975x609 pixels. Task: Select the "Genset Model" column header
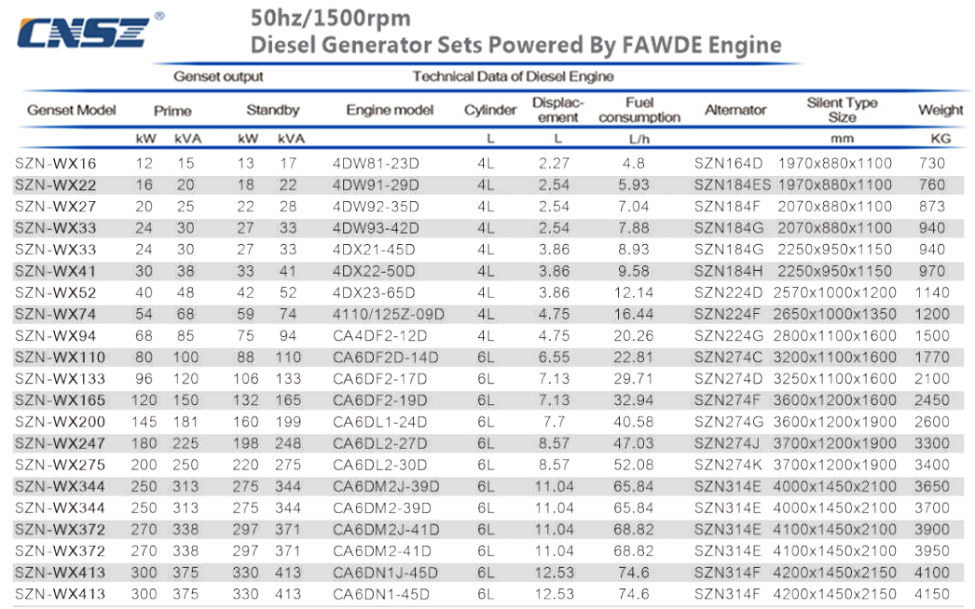(x=72, y=110)
